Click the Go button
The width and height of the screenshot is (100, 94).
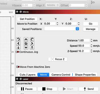(90, 24)
